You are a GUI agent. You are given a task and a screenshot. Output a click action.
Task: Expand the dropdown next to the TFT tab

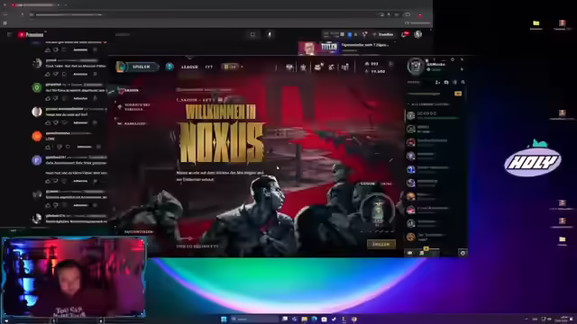[242, 67]
